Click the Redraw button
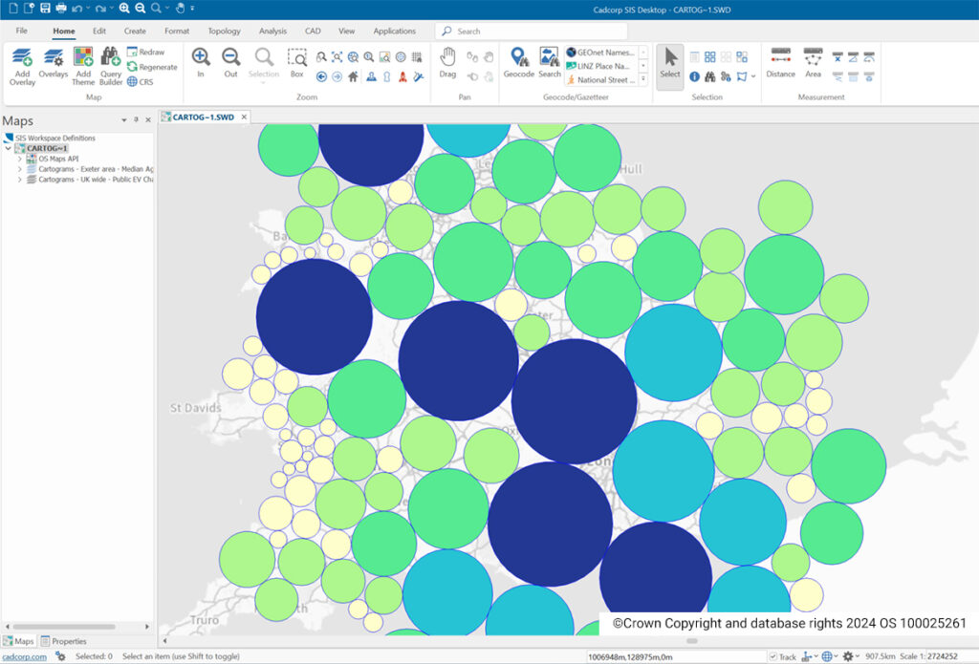The width and height of the screenshot is (979, 664). tap(146, 52)
